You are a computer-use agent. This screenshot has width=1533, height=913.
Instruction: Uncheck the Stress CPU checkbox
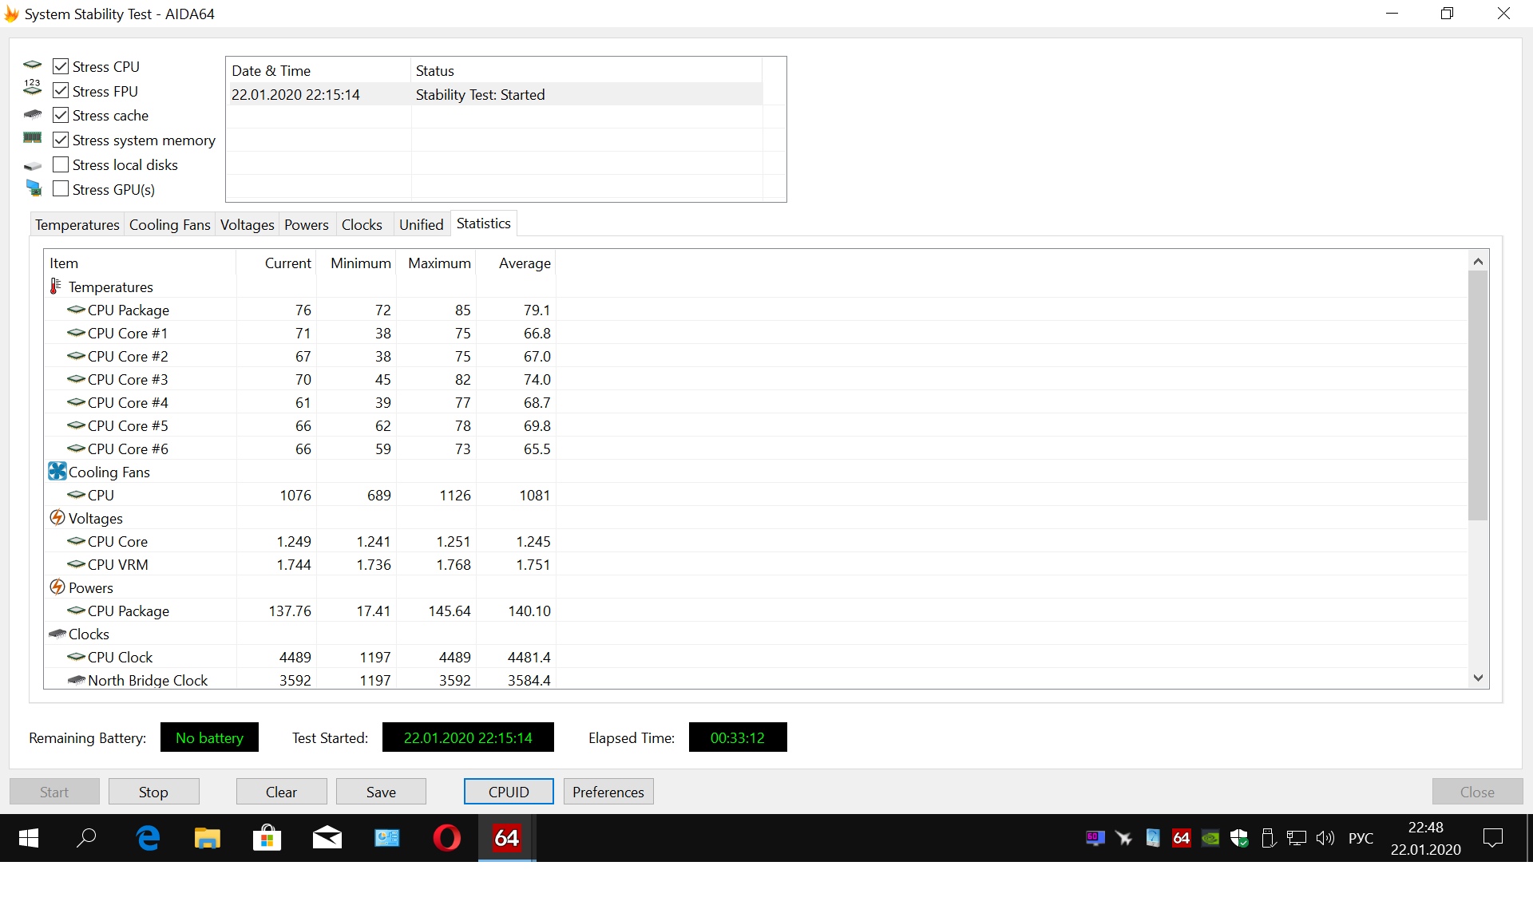61,66
